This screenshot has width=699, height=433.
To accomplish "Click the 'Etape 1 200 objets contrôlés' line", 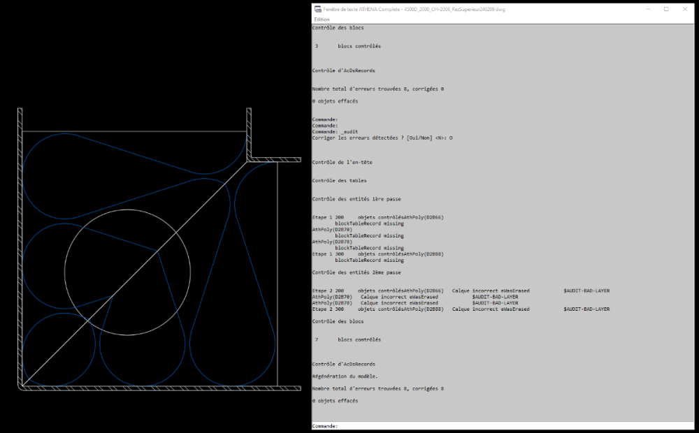I will pos(377,217).
